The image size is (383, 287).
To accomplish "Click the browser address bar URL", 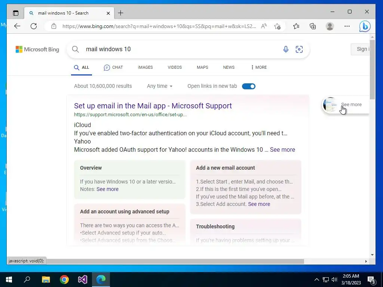I will pyautogui.click(x=159, y=26).
